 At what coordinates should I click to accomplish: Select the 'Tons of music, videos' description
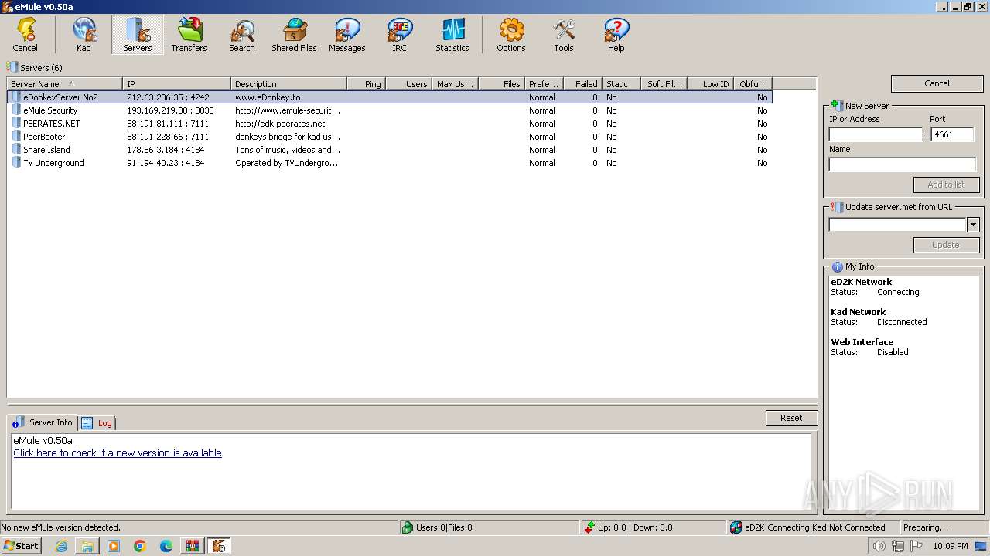[288, 150]
